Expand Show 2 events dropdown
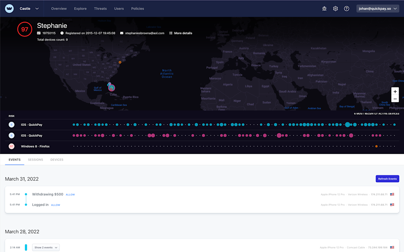This screenshot has height=252, width=404. (46, 248)
